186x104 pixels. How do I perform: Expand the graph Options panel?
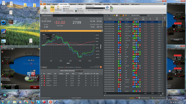pyautogui.click(x=44, y=67)
